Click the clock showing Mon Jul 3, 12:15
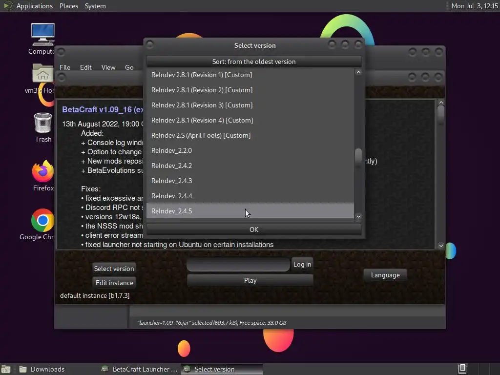This screenshot has width=500, height=375. tap(475, 6)
